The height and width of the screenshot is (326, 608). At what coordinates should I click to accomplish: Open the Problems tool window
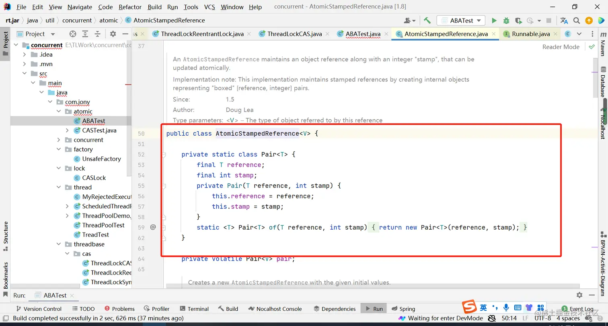119,309
